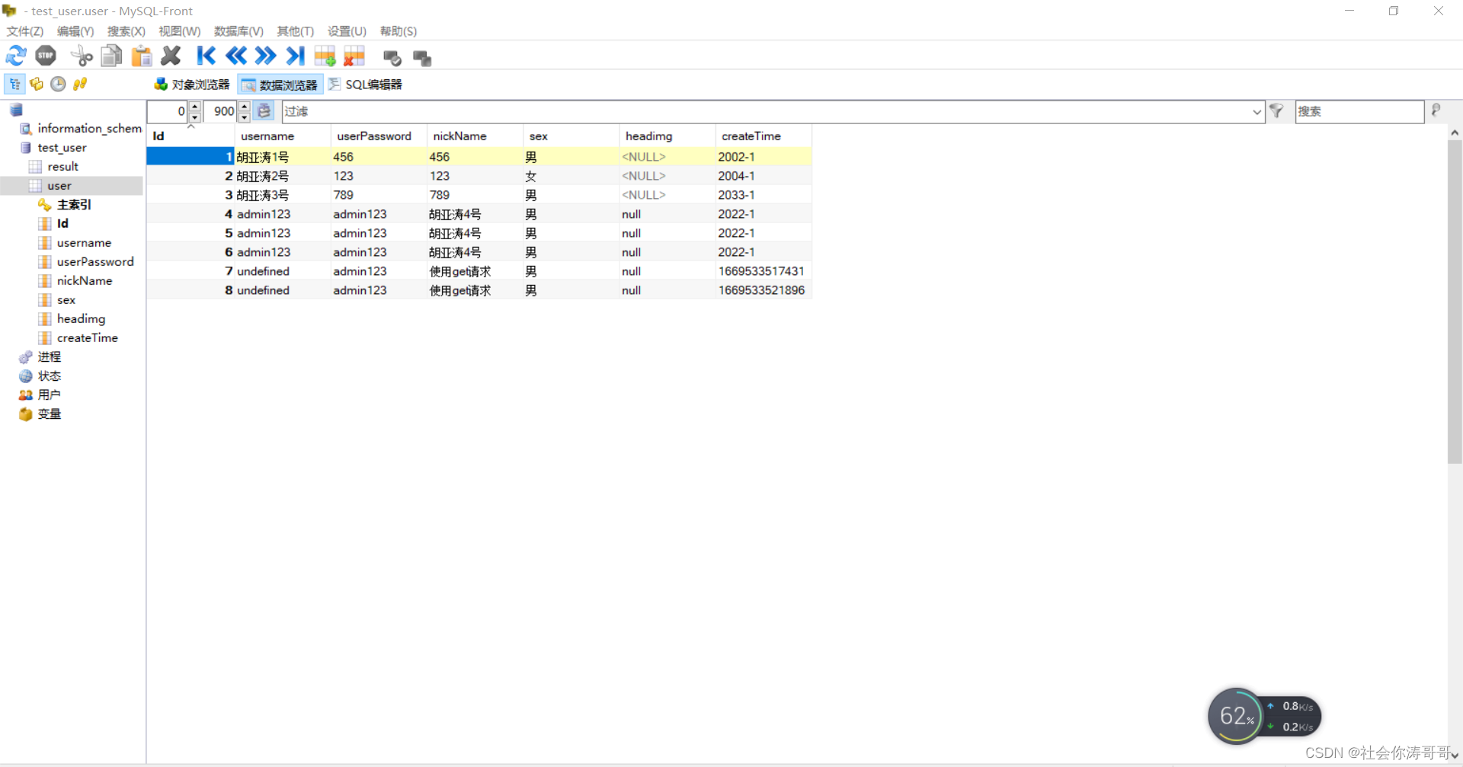Image resolution: width=1463 pixels, height=767 pixels.
Task: Select information_schema database in tree
Action: pos(89,129)
